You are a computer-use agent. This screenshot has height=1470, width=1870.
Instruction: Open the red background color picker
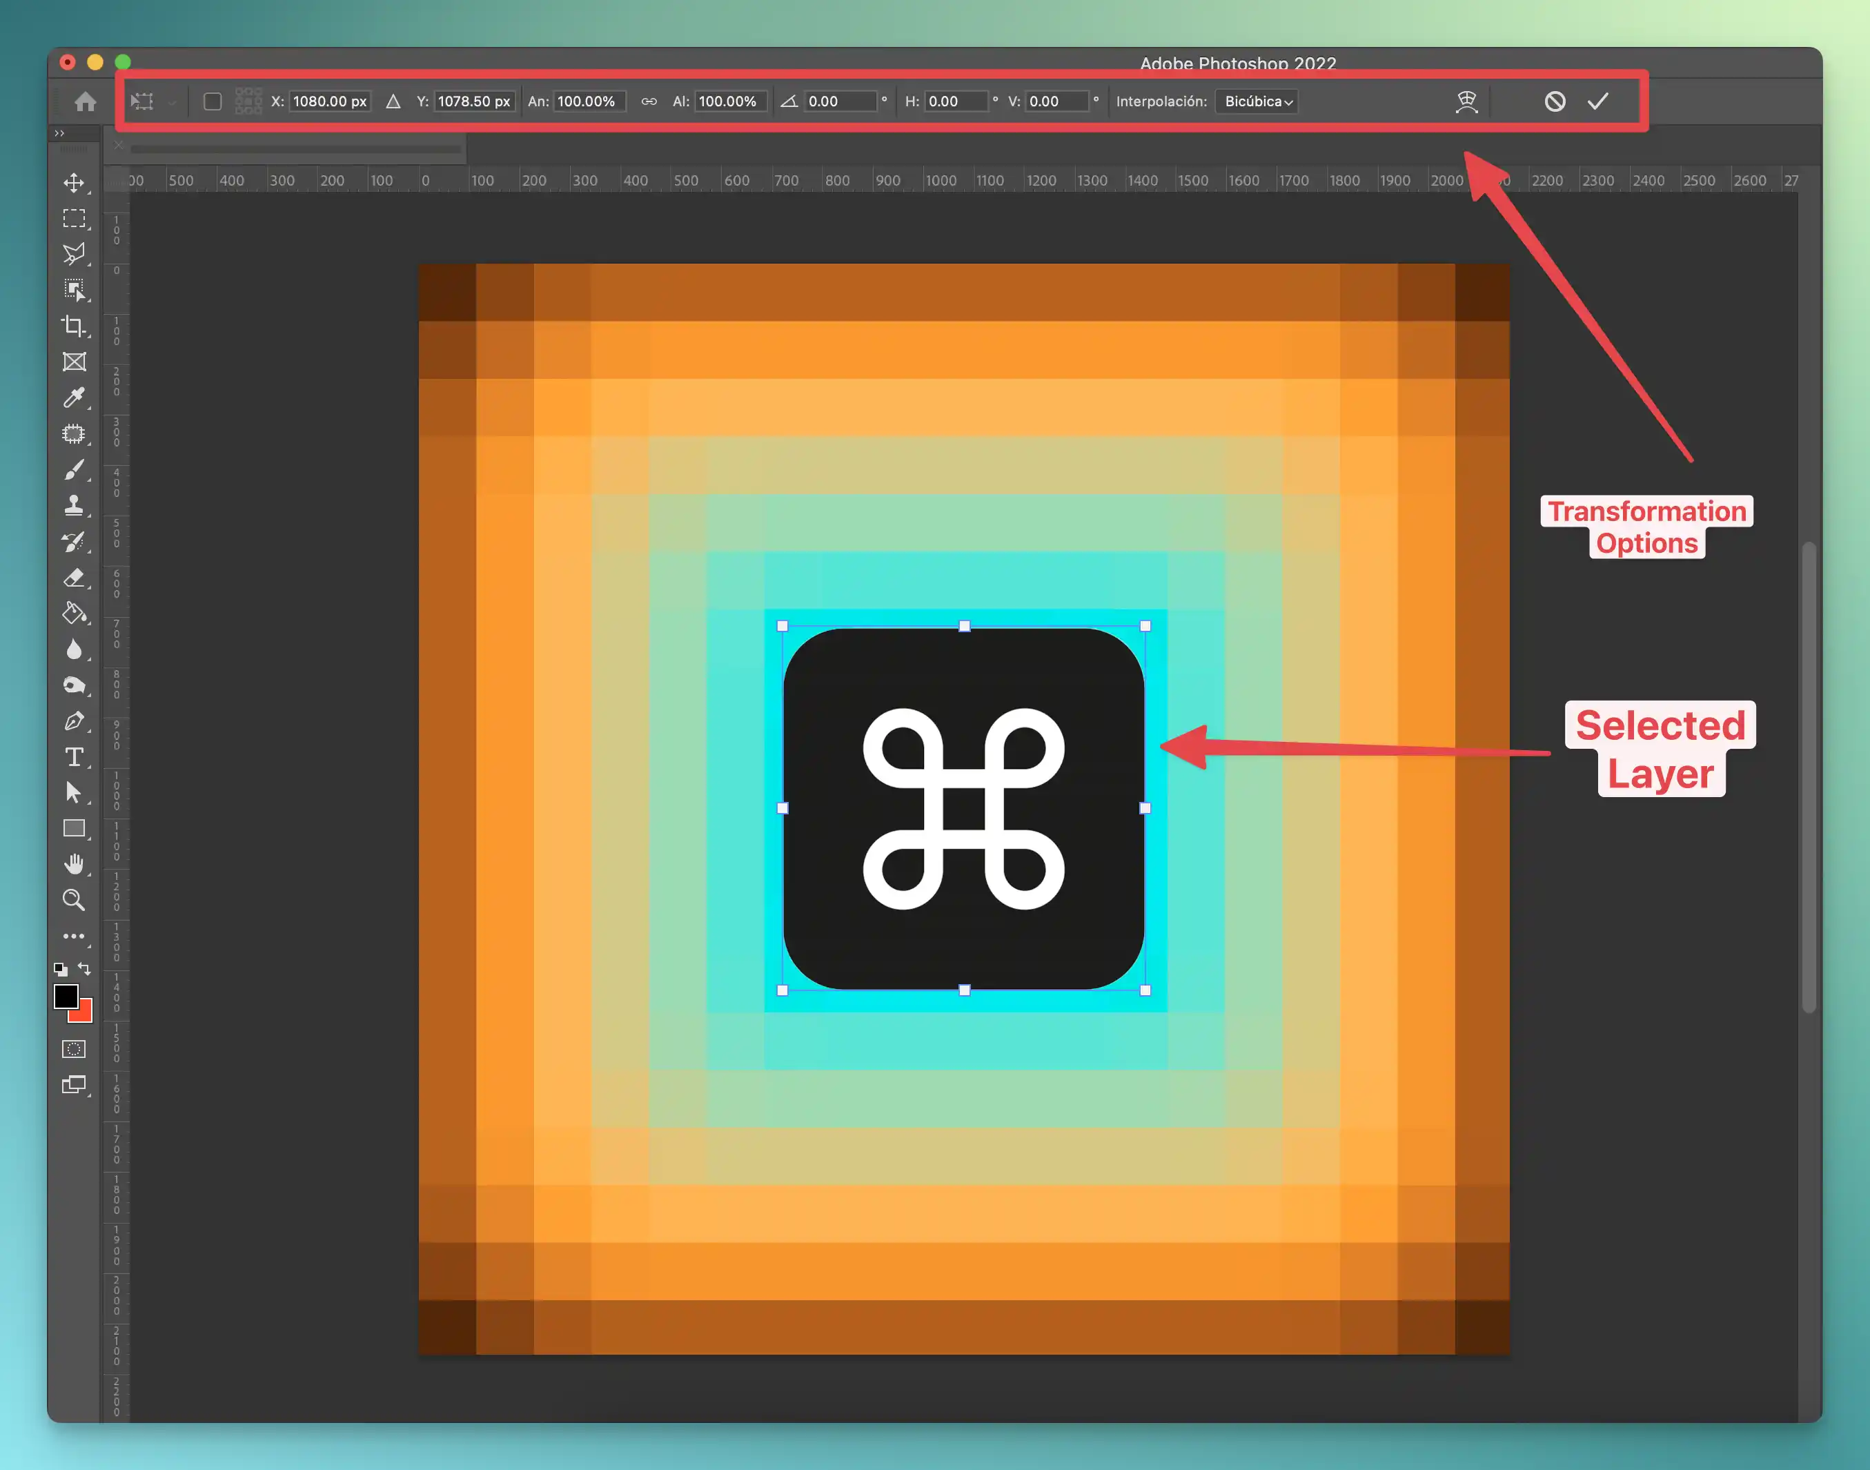point(83,1013)
